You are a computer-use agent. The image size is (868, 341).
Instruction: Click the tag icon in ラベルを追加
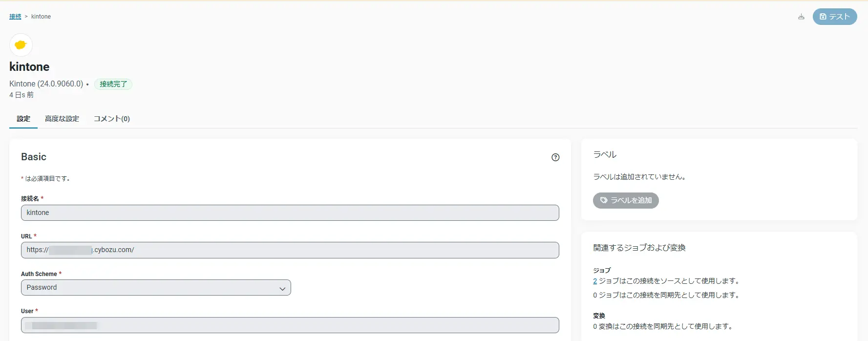click(604, 200)
